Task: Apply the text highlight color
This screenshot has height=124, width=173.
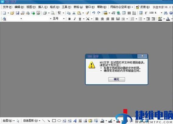Action: [x=160, y=19]
